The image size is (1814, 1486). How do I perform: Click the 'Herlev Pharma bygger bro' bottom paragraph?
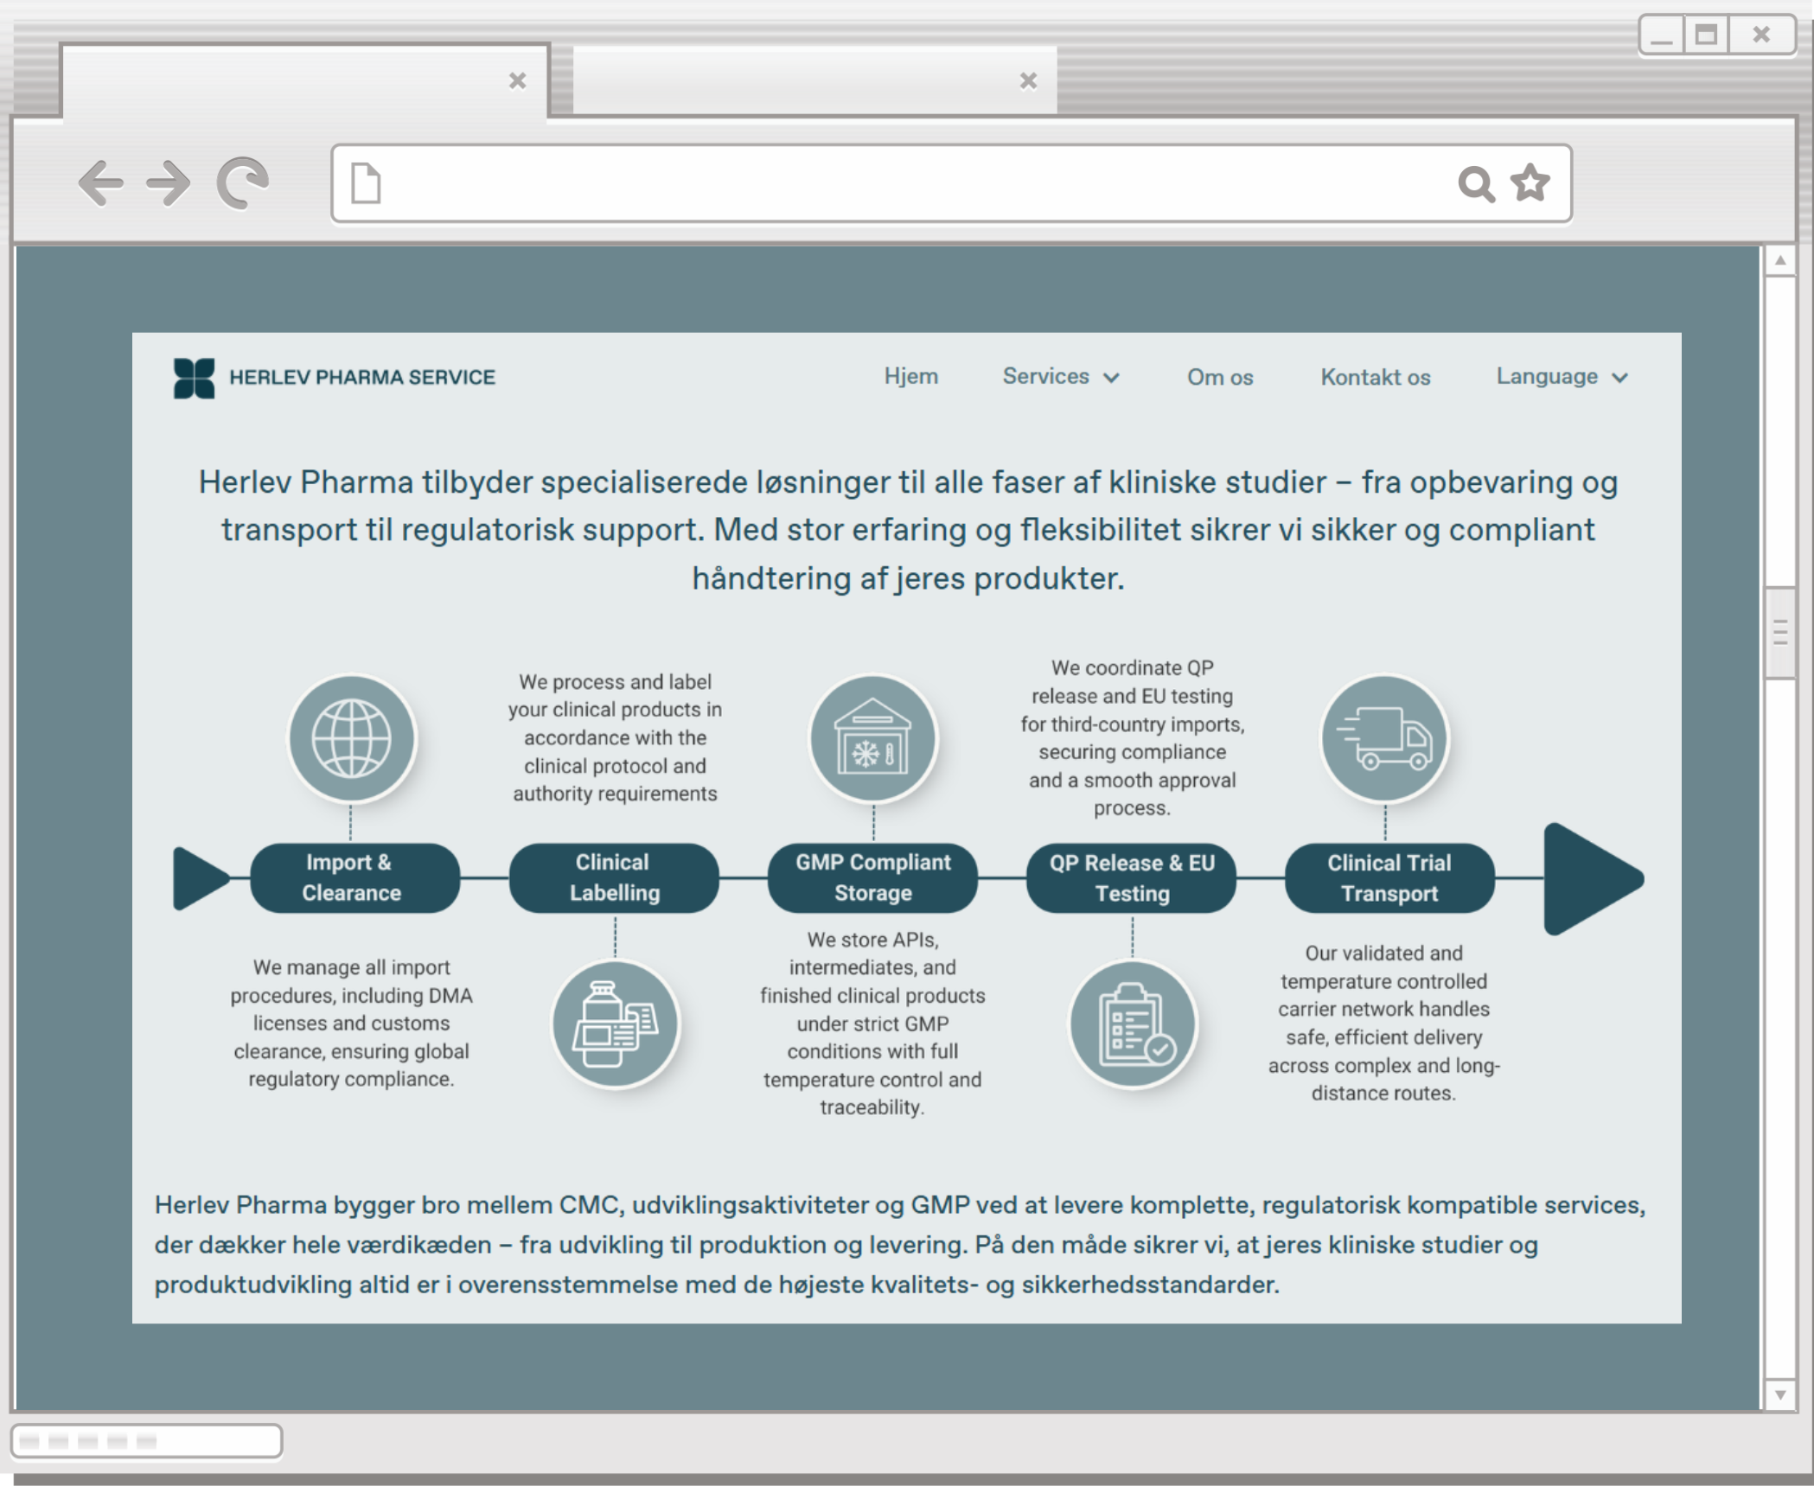(x=899, y=1245)
